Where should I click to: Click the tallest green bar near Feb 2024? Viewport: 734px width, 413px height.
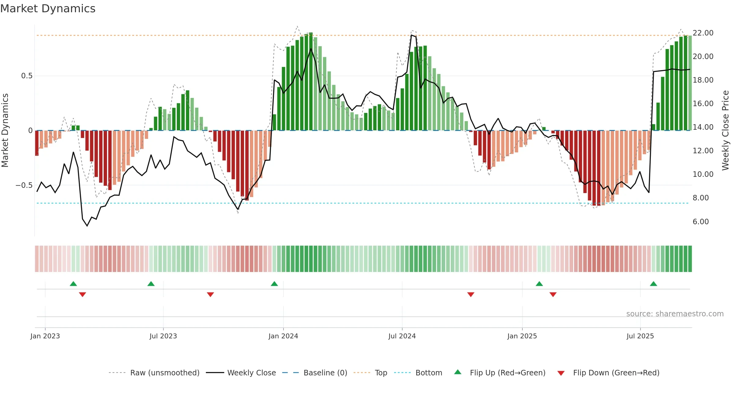click(311, 81)
